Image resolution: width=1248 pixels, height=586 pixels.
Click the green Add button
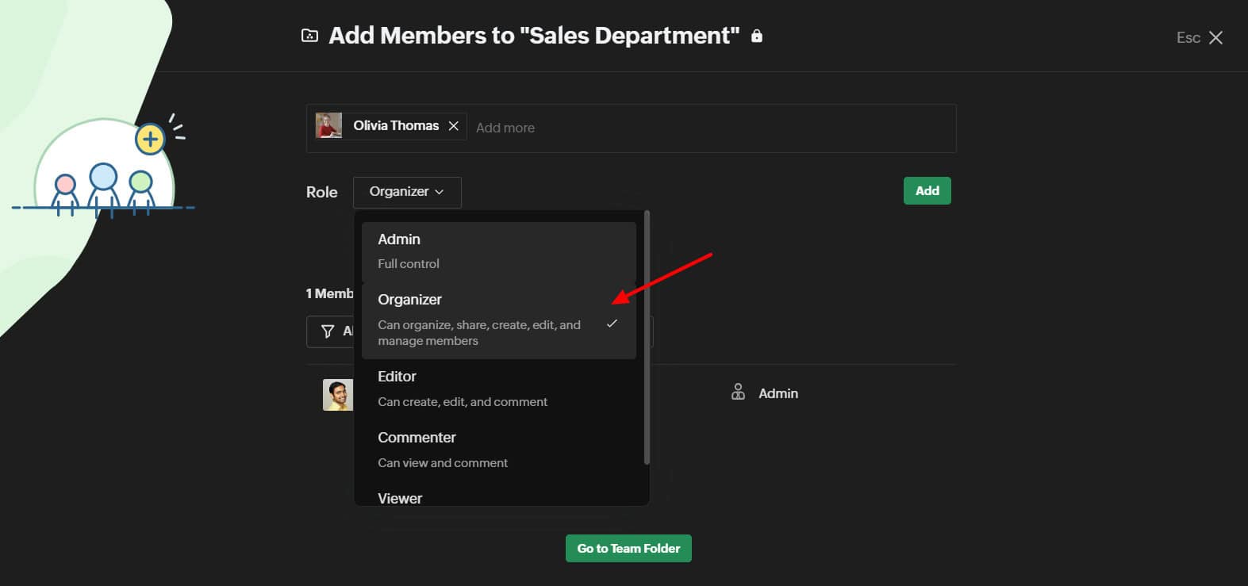coord(927,191)
